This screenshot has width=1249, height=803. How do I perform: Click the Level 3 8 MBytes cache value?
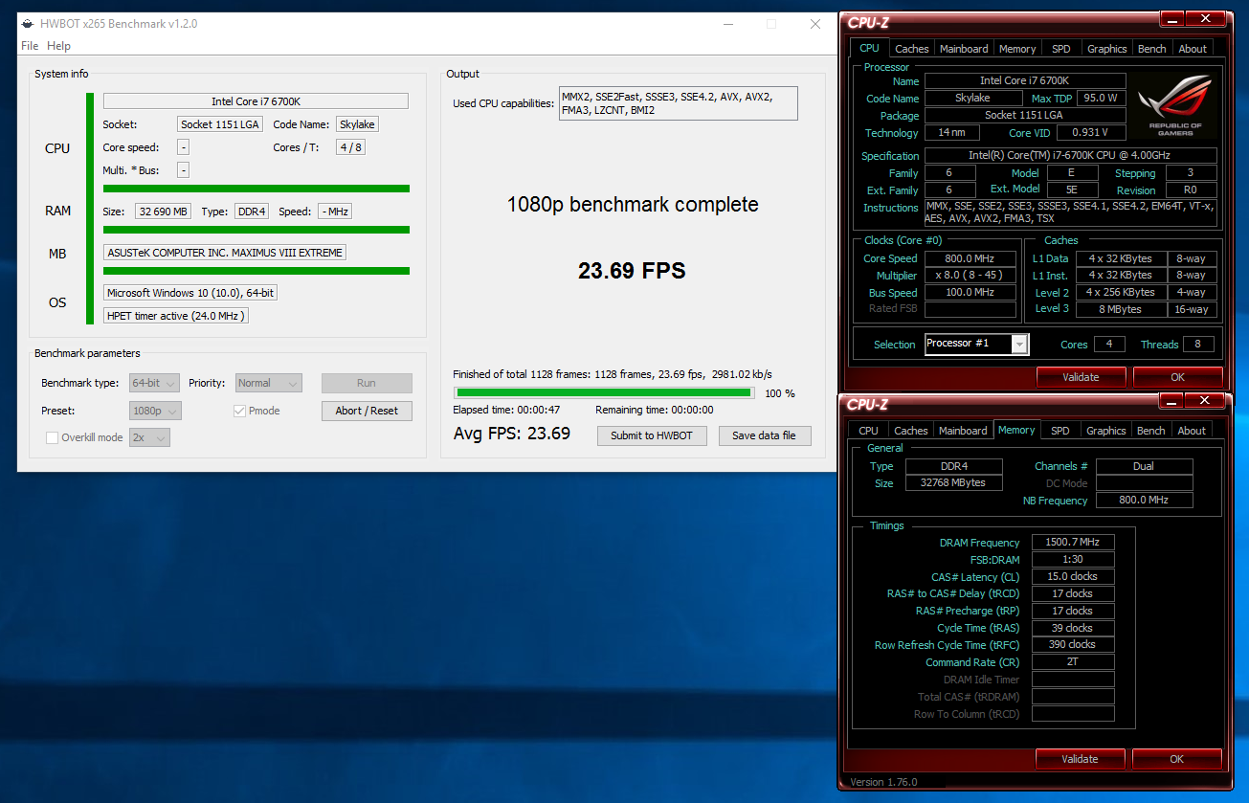(1122, 309)
